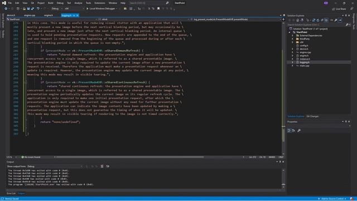
Task: Expand the thirdParty folder node
Action: point(292,39)
